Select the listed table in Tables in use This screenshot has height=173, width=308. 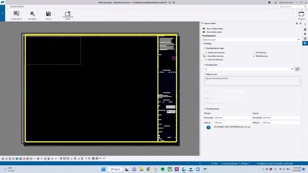217,78
